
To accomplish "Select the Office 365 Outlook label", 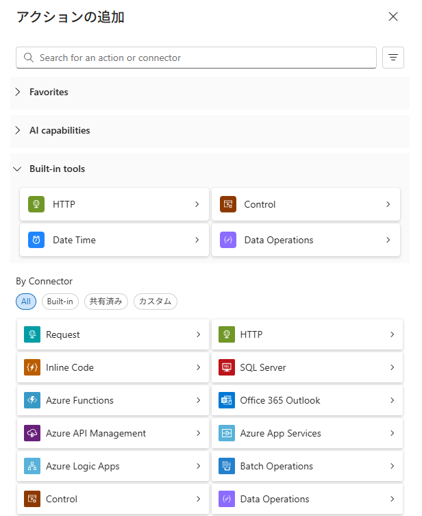I will pos(280,400).
